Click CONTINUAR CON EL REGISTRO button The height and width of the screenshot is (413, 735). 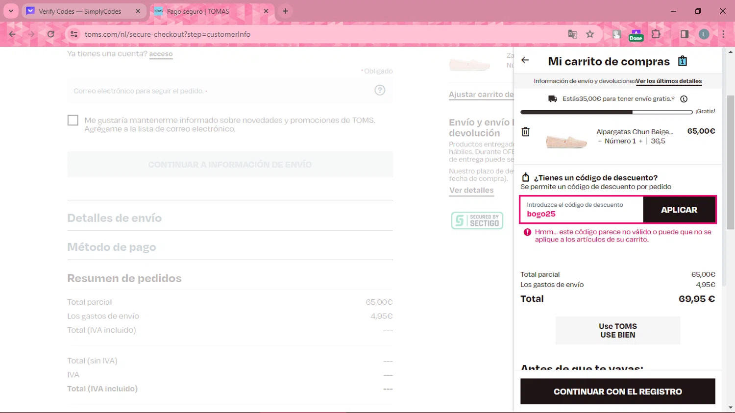[618, 391]
